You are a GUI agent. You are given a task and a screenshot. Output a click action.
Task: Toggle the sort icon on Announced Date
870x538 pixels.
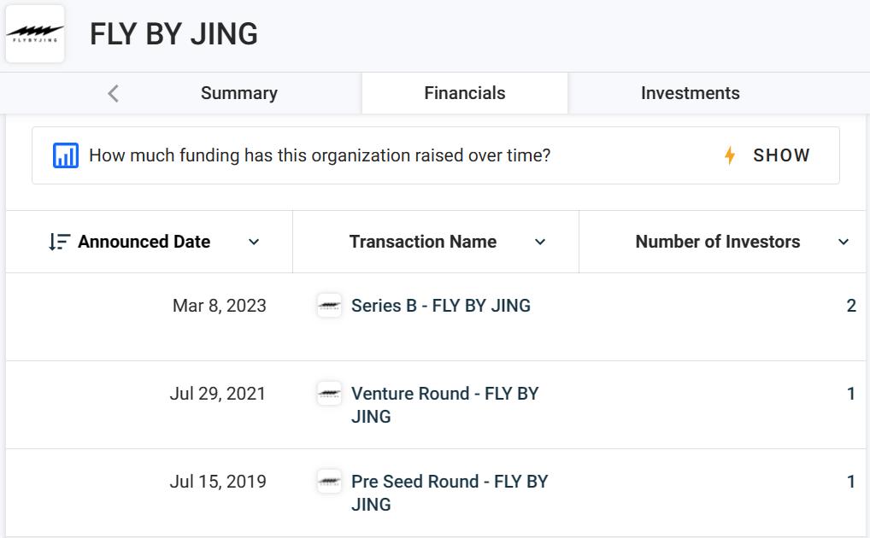pos(59,242)
